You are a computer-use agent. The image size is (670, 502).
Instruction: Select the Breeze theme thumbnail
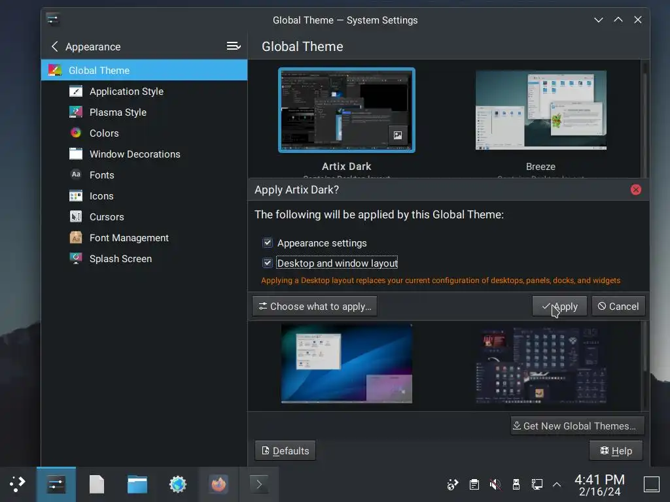(x=541, y=110)
